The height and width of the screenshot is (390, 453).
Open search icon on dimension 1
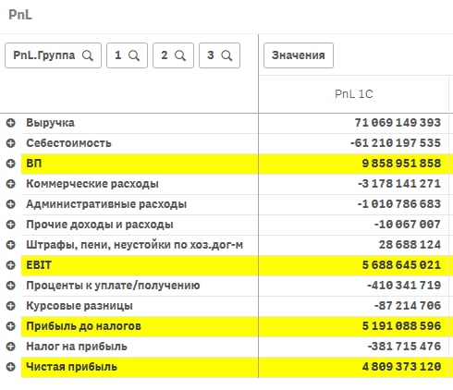[134, 55]
